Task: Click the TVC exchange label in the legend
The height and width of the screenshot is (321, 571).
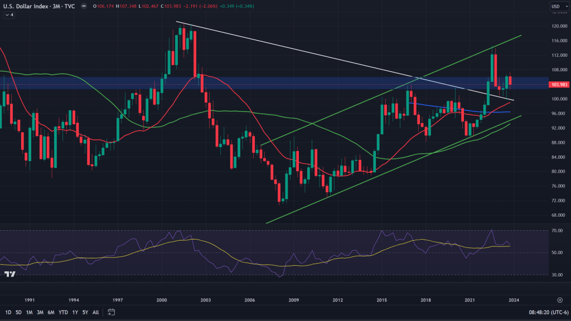Action: coord(69,6)
